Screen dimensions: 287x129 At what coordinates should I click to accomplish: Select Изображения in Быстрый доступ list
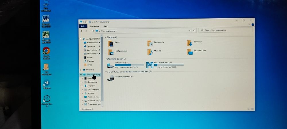(x=91, y=54)
